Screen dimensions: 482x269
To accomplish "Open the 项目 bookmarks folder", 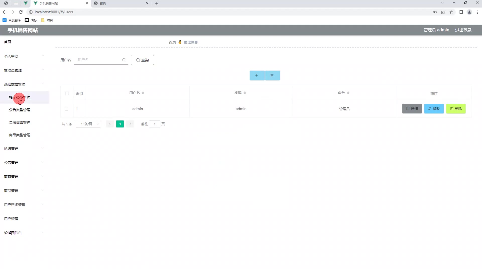I will [47, 20].
